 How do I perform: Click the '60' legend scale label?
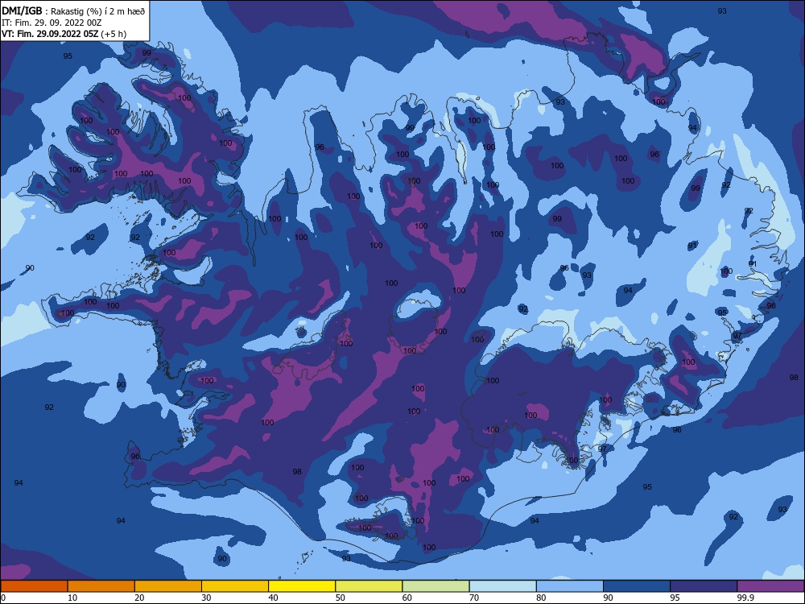point(407,598)
